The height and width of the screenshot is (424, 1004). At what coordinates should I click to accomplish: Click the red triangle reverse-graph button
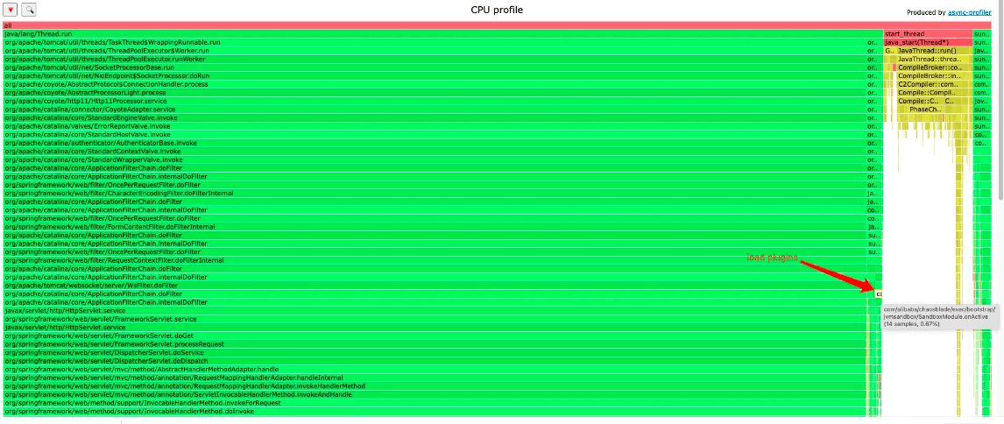[x=10, y=10]
